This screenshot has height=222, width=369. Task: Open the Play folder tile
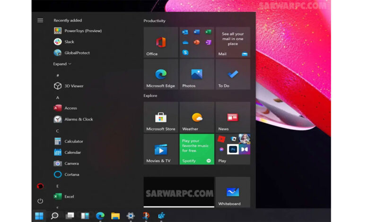click(233, 149)
